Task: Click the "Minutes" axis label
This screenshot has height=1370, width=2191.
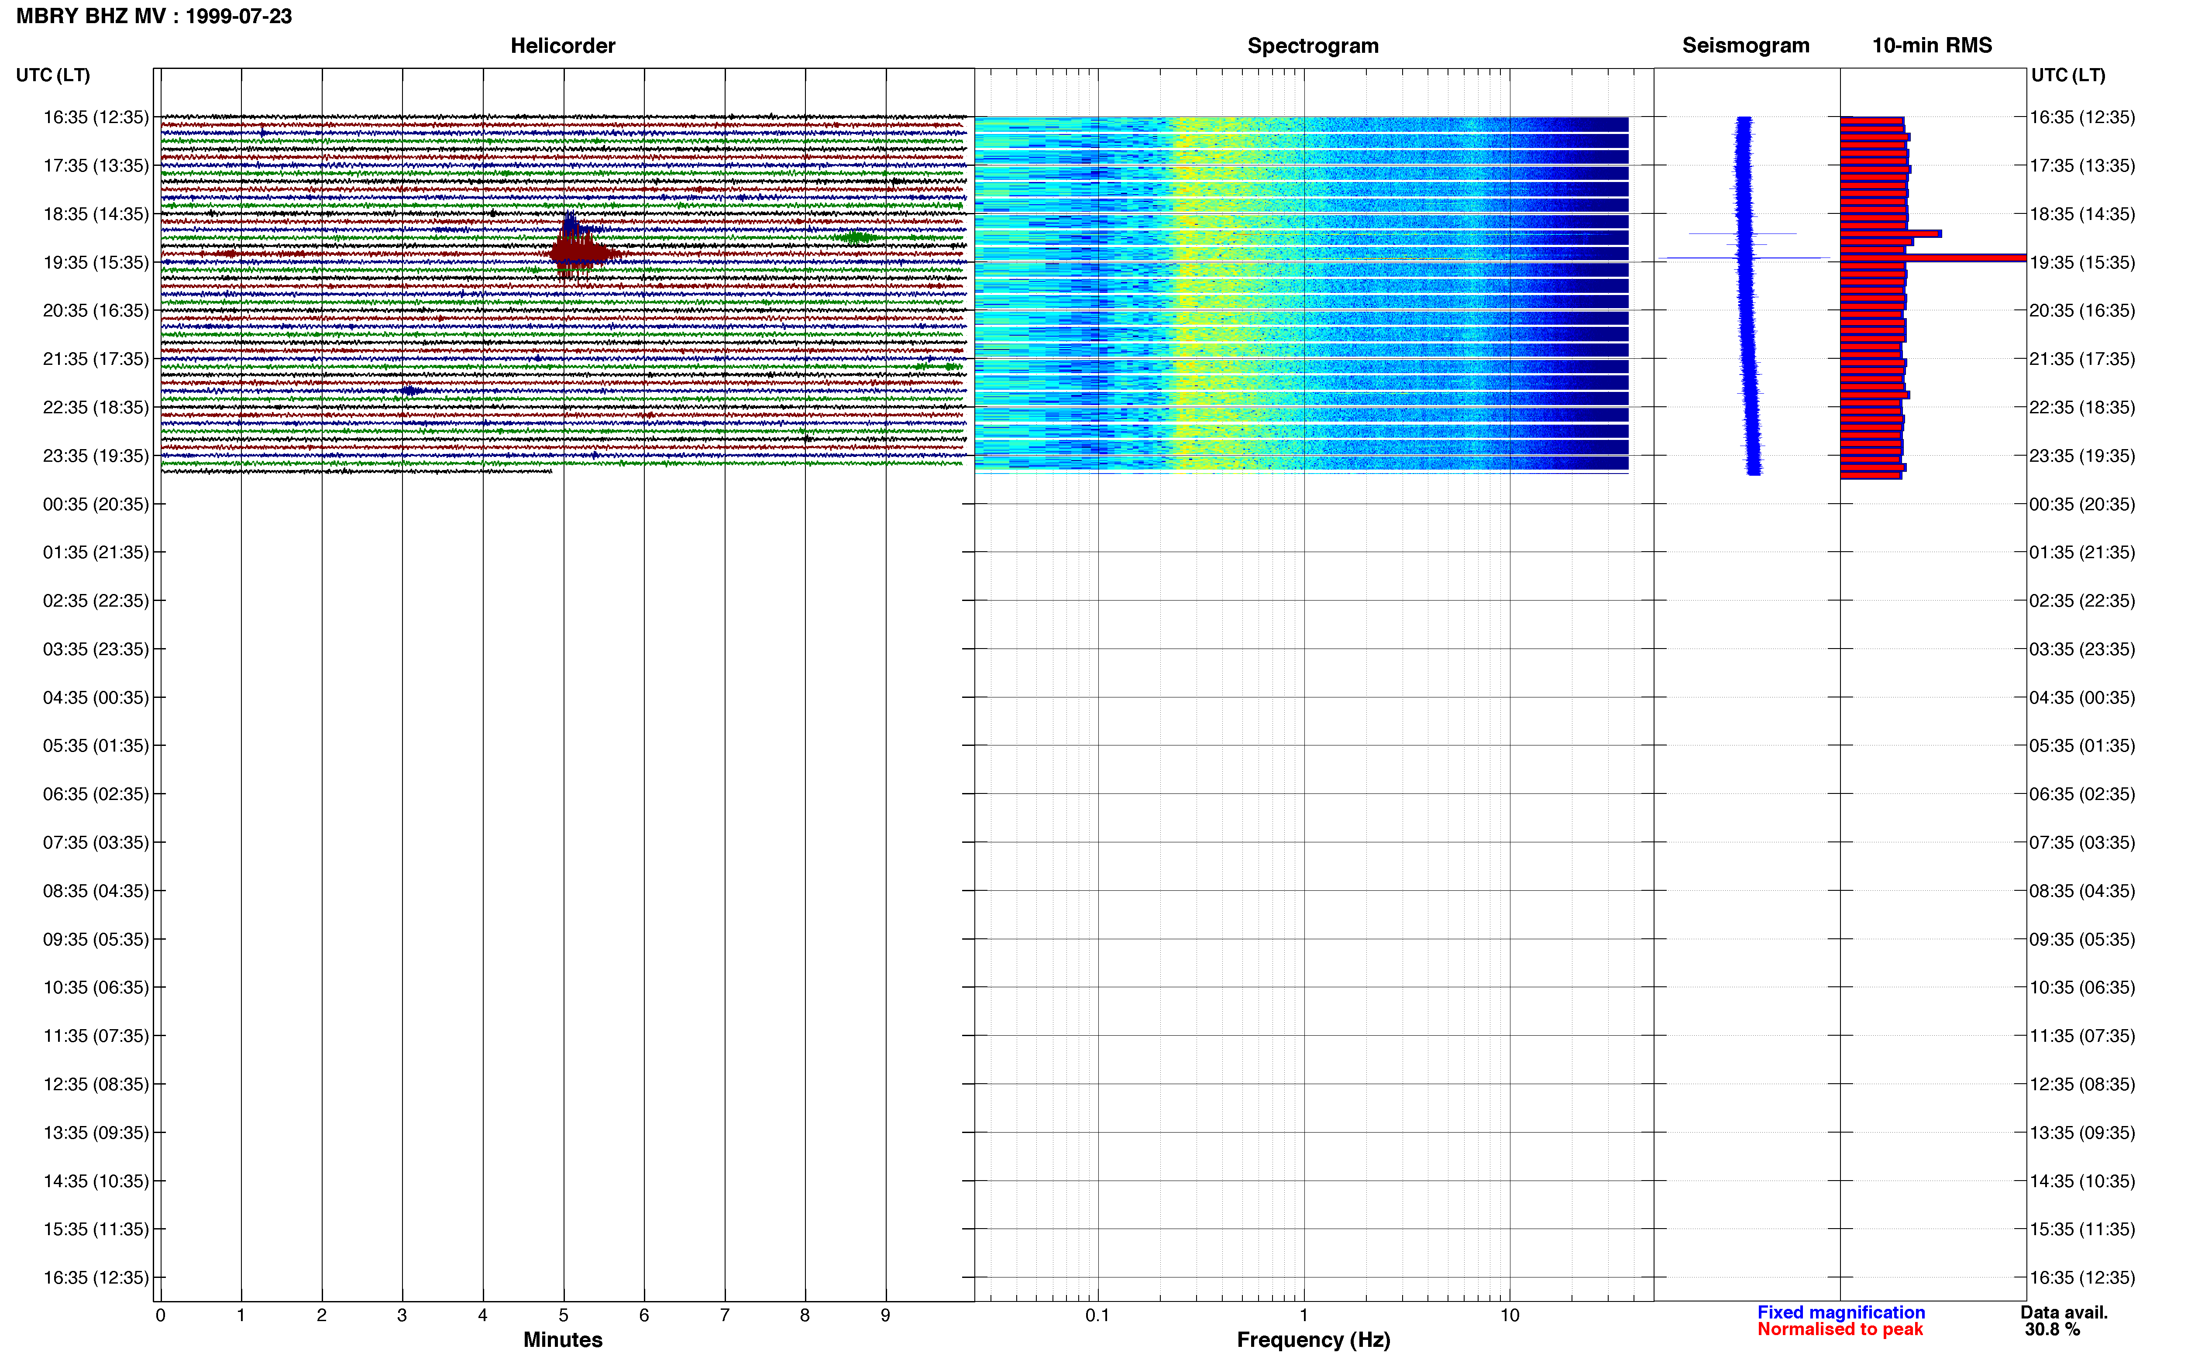Action: pos(563,1339)
